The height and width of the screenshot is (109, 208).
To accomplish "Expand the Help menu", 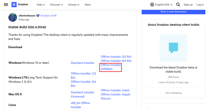I will coord(41,5).
